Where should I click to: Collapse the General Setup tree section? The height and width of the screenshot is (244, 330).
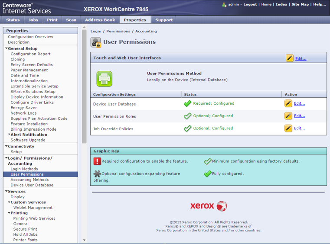click(x=7, y=48)
